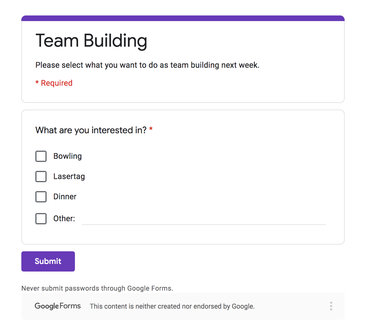Click the Bowling option label

68,156
